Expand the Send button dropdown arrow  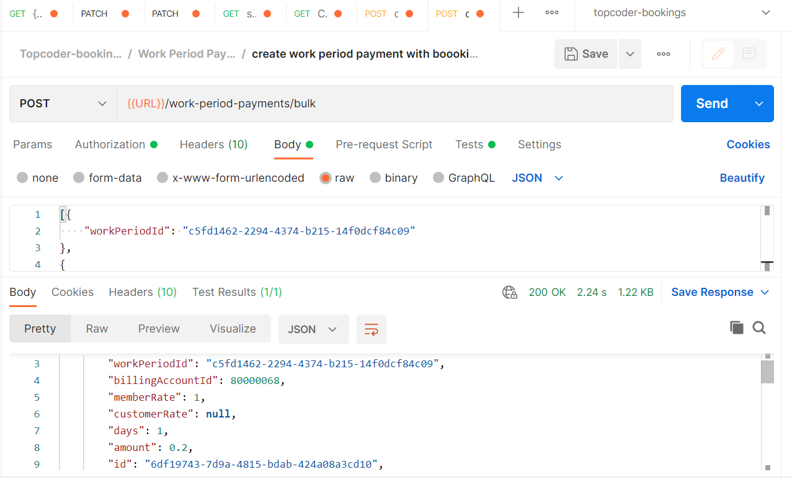[759, 103]
